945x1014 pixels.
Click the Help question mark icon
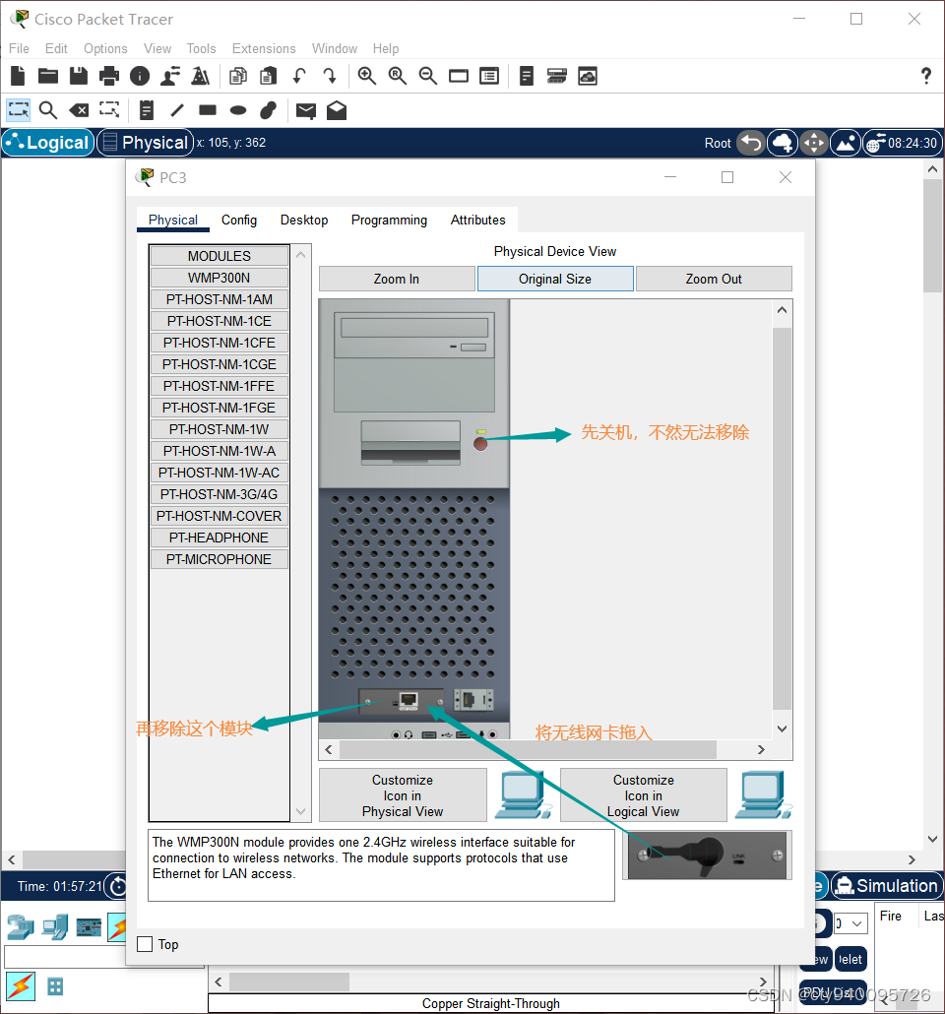click(x=926, y=77)
